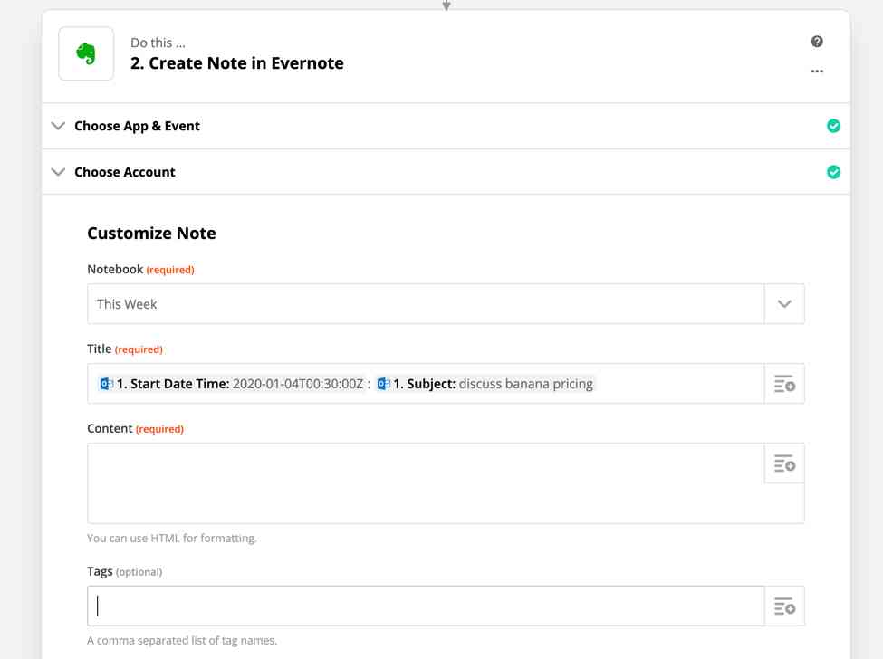
Task: Click 'A comma separated list of tag names.' hint
Action: pyautogui.click(x=182, y=640)
